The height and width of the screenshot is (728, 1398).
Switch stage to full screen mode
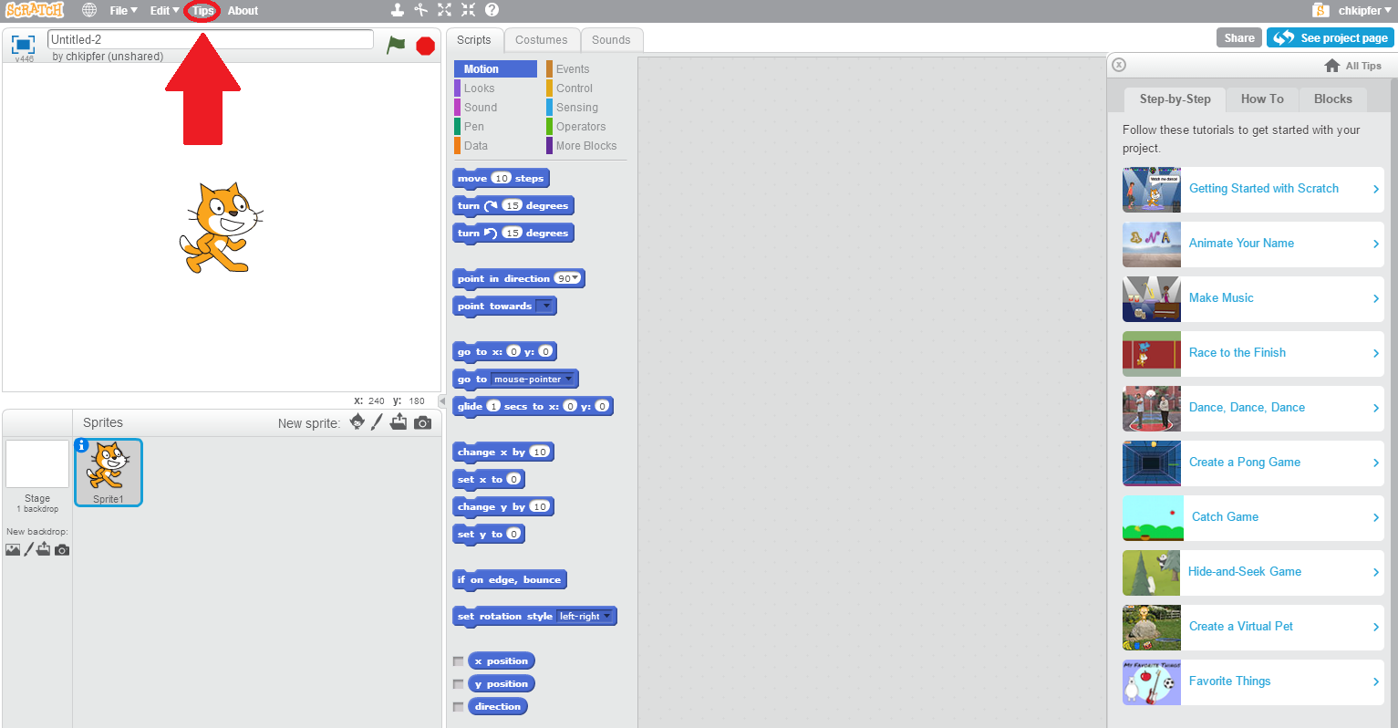(23, 44)
